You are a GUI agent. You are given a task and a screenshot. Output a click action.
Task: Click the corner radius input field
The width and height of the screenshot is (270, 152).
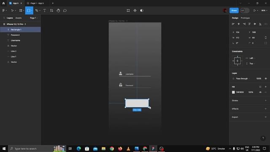click(256, 43)
